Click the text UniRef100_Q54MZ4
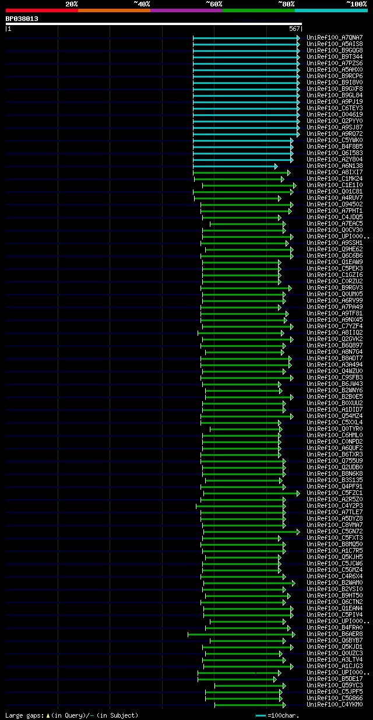Image resolution: width=373 pixels, height=720 pixels. point(335,416)
